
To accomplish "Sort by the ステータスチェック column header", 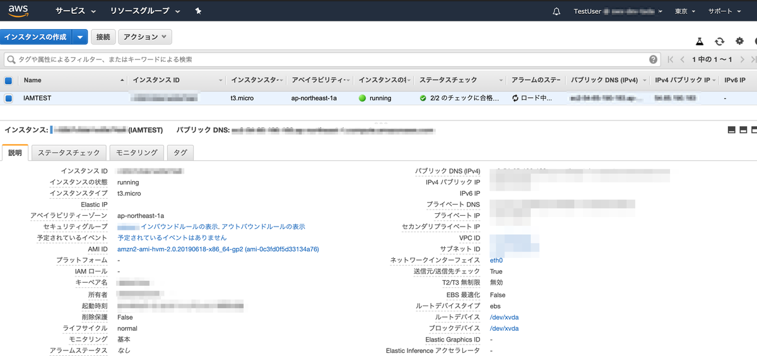I will tap(462, 81).
